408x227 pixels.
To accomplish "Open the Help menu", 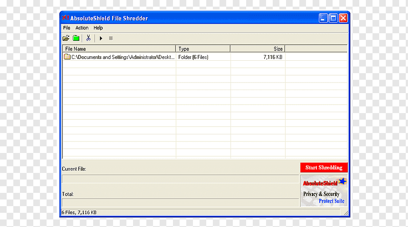I will click(98, 28).
